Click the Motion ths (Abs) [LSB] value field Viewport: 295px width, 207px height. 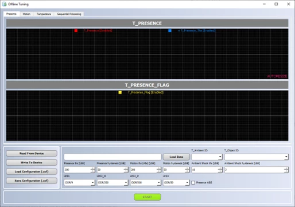[143, 170]
